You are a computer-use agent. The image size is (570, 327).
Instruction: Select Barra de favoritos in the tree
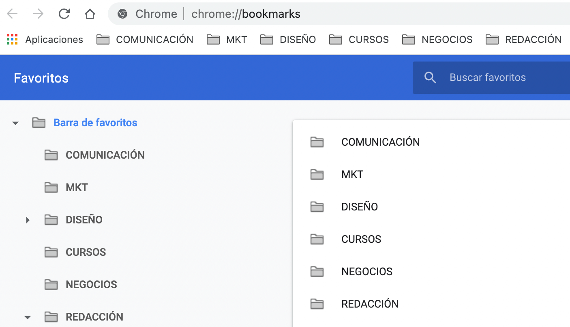click(95, 123)
